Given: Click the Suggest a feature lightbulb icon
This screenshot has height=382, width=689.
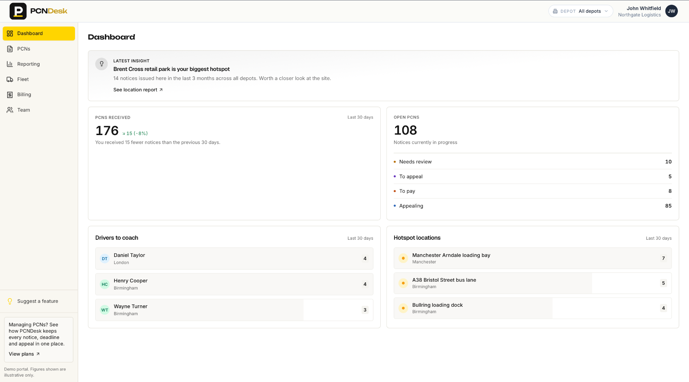Looking at the screenshot, I should pyautogui.click(x=10, y=301).
